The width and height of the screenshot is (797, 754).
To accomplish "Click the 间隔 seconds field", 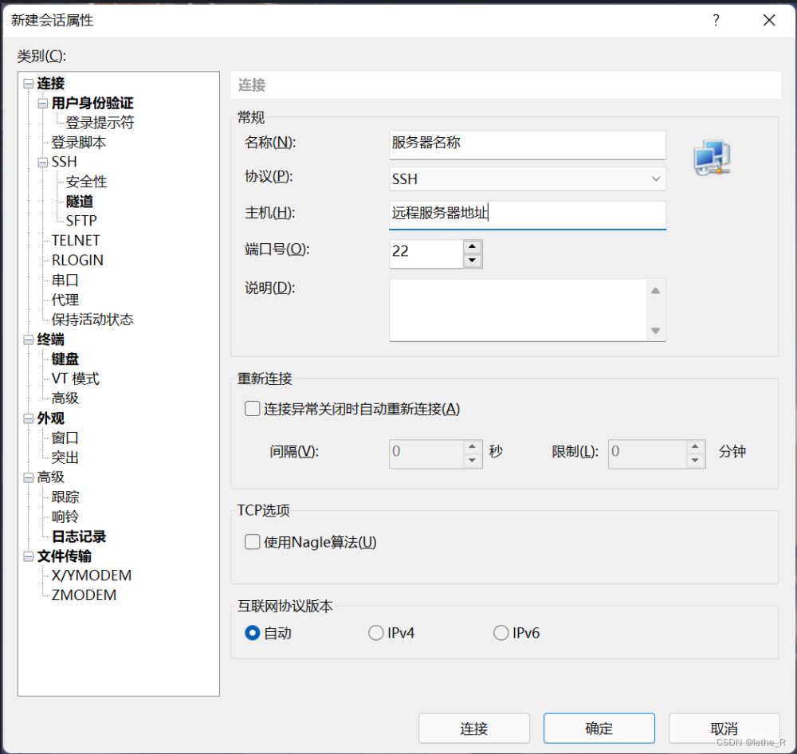I will point(426,454).
